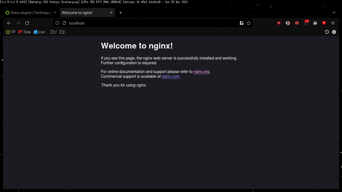Open the extension with the 1.4 badge

[306, 22]
